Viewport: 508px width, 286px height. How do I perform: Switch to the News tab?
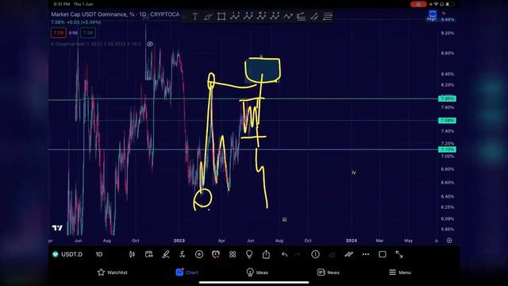(x=329, y=272)
